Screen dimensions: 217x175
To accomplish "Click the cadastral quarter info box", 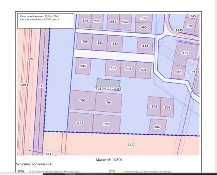I will pyautogui.click(x=46, y=21).
